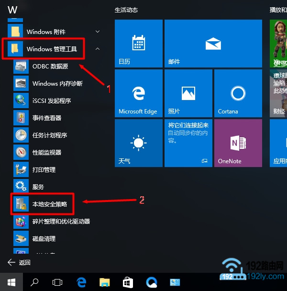Open the 将它们连接起来 sync tile
287x291 pixels.
point(188,143)
